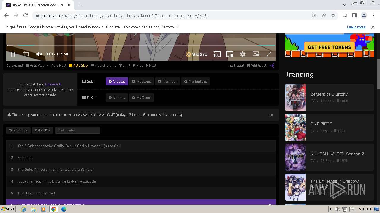Click Learn more about Chrome updates
This screenshot has width=380, height=213.
point(356,27)
